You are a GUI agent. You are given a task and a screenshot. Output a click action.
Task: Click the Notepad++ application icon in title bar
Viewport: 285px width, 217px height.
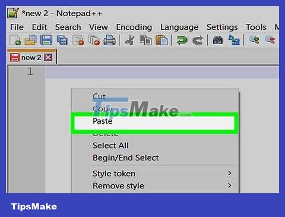tap(13, 13)
